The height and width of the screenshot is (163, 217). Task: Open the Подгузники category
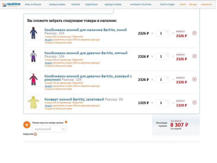tap(91, 5)
